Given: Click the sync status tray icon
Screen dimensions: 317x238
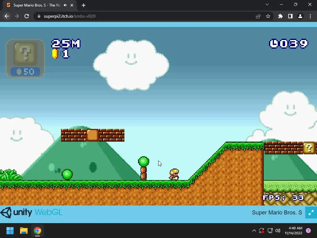Looking at the screenshot, I should 262,231.
